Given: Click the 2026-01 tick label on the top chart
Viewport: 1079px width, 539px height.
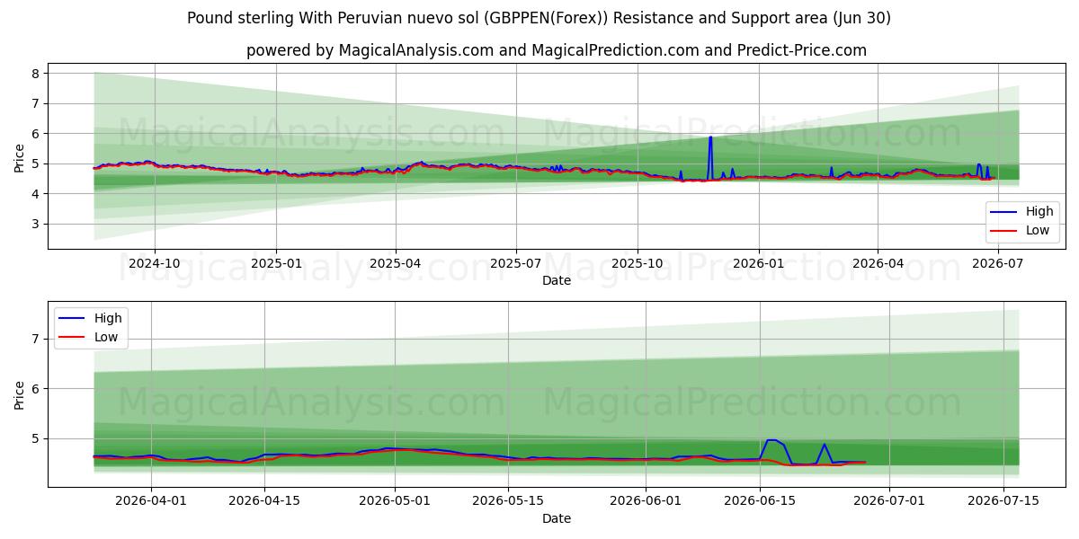Looking at the screenshot, I should [758, 263].
